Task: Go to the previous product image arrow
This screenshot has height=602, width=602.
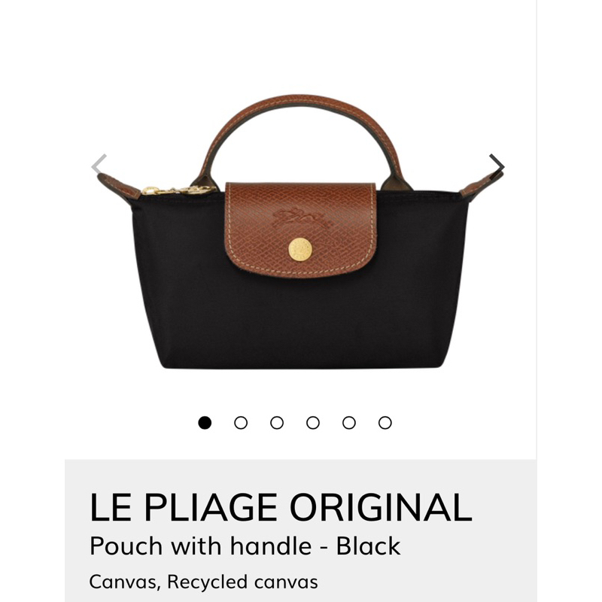Action: coord(99,164)
